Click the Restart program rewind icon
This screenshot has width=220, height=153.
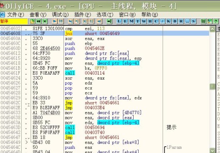39,21
